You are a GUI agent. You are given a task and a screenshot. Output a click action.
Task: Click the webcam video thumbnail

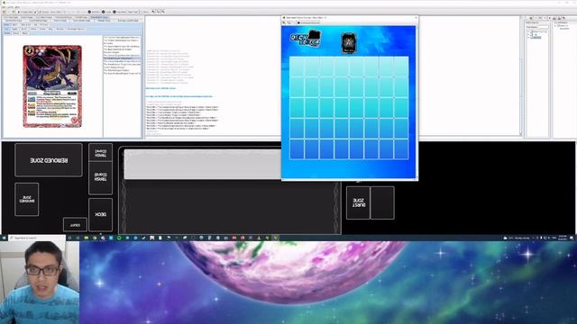(x=40, y=283)
